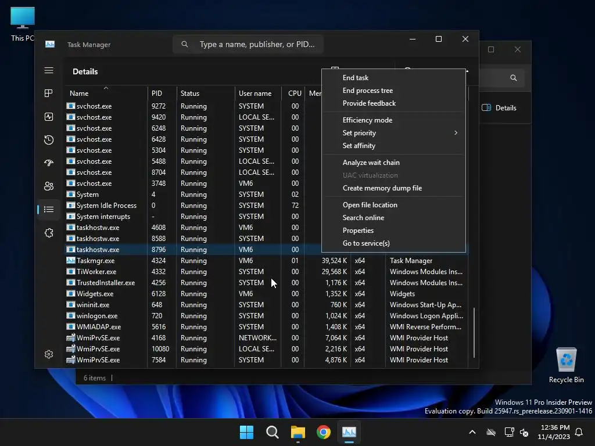Image resolution: width=595 pixels, height=446 pixels.
Task: Expand Set priority submenu
Action: pyautogui.click(x=393, y=133)
